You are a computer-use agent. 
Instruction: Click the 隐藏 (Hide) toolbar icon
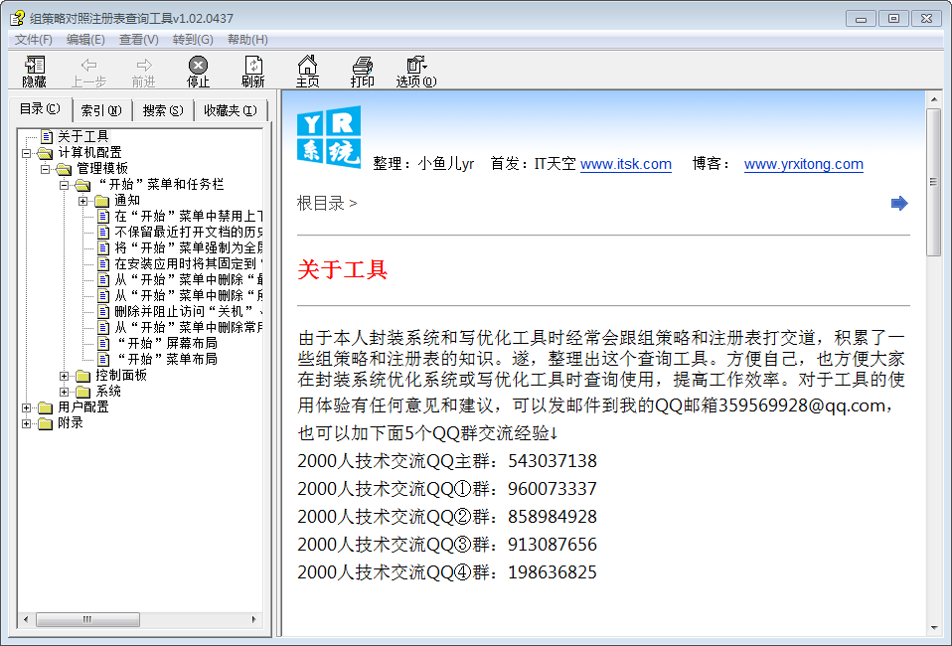[x=35, y=72]
